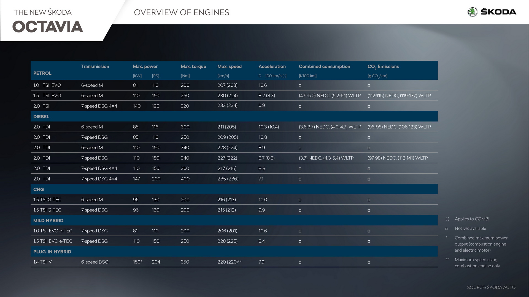Click the 1.5 TSI EVO petrol engine row
The width and height of the screenshot is (529, 297).
pos(47,95)
